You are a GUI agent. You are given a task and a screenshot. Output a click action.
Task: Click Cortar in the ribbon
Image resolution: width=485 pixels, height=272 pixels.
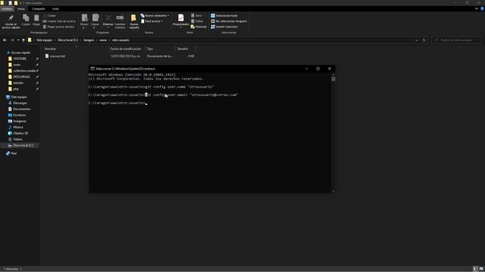tap(49, 15)
